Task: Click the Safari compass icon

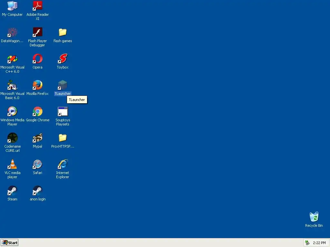Action: coord(37,164)
